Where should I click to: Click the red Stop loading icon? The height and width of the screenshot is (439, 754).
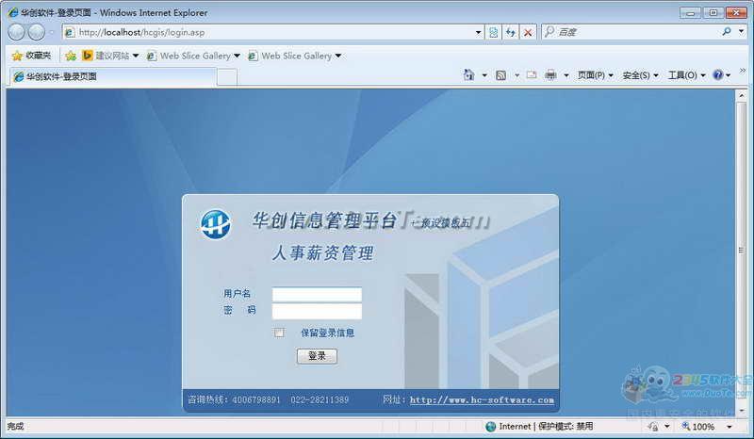(528, 32)
